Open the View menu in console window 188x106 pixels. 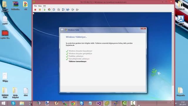40,6
